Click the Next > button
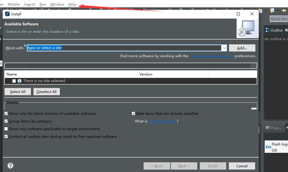Screen dimensions: 288x172 (x=184, y=166)
